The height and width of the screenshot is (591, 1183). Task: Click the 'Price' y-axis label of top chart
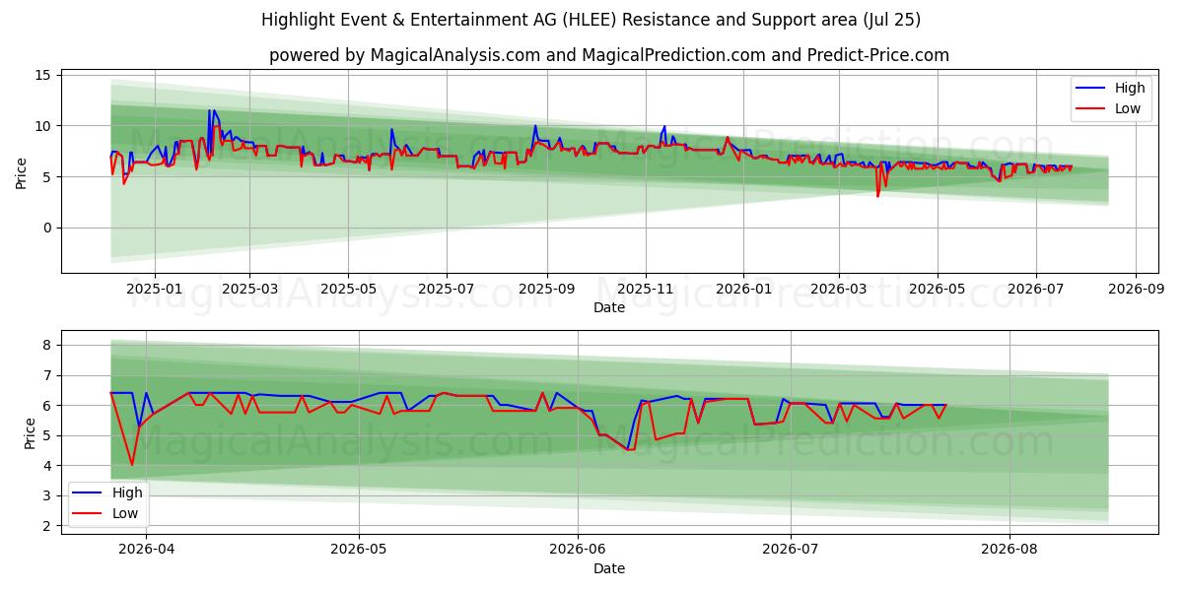pyautogui.click(x=22, y=171)
